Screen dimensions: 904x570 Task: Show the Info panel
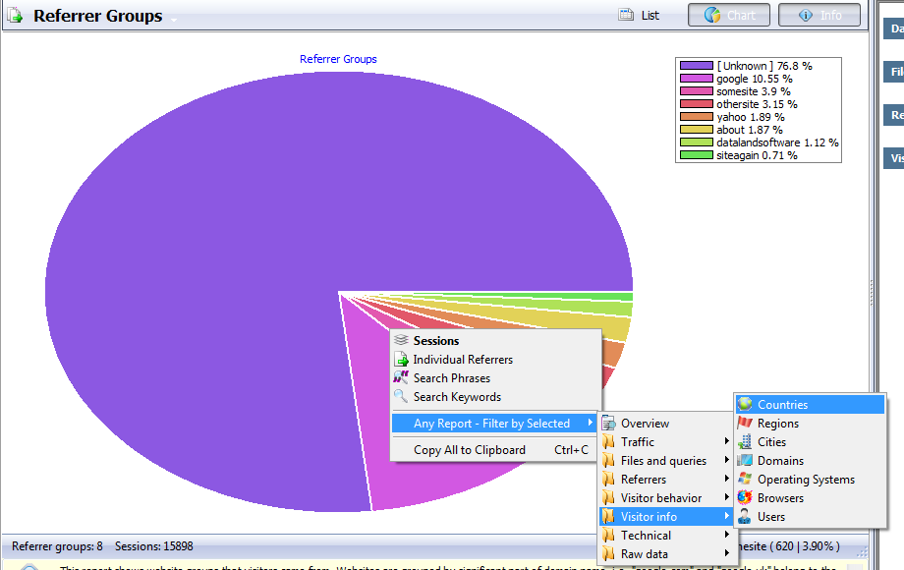point(819,15)
